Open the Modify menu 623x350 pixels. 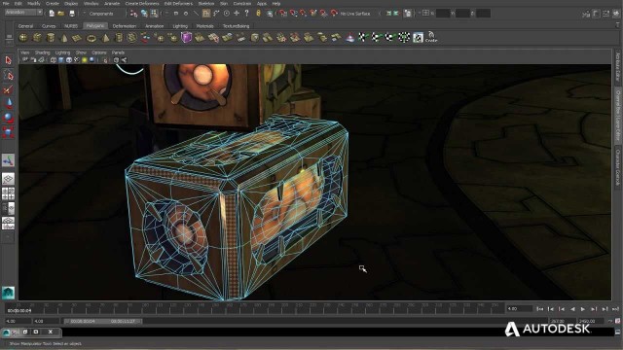(x=34, y=4)
